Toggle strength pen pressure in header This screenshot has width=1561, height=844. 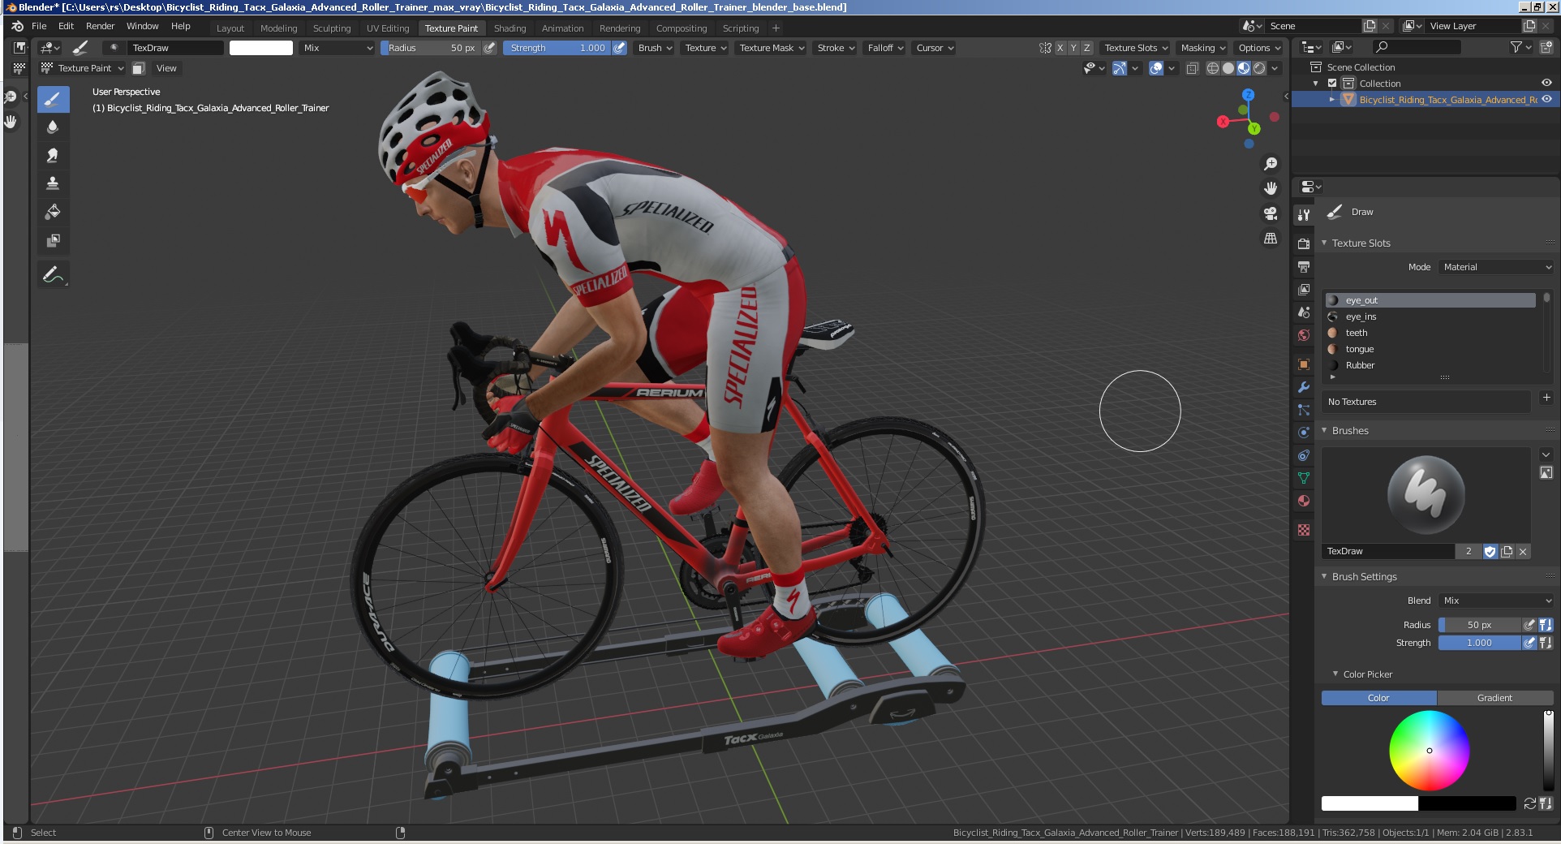tap(619, 48)
